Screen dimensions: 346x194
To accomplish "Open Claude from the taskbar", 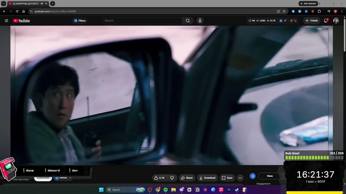I will (205, 190).
